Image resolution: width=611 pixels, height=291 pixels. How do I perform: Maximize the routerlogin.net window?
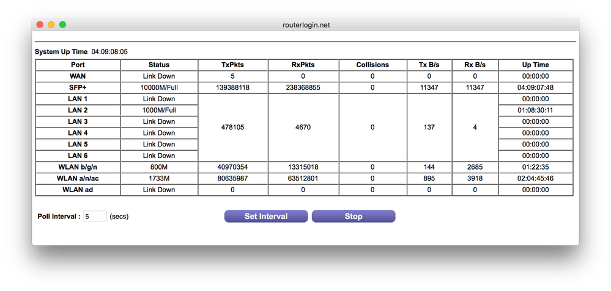(x=62, y=25)
